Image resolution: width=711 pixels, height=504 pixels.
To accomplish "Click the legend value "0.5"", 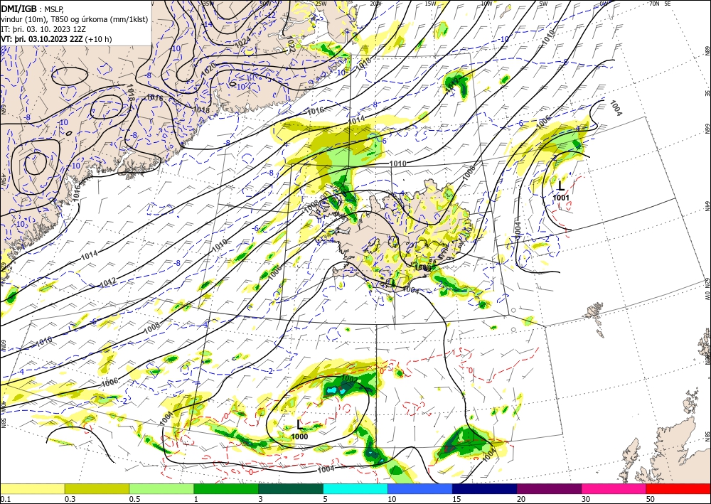I will coord(134,499).
